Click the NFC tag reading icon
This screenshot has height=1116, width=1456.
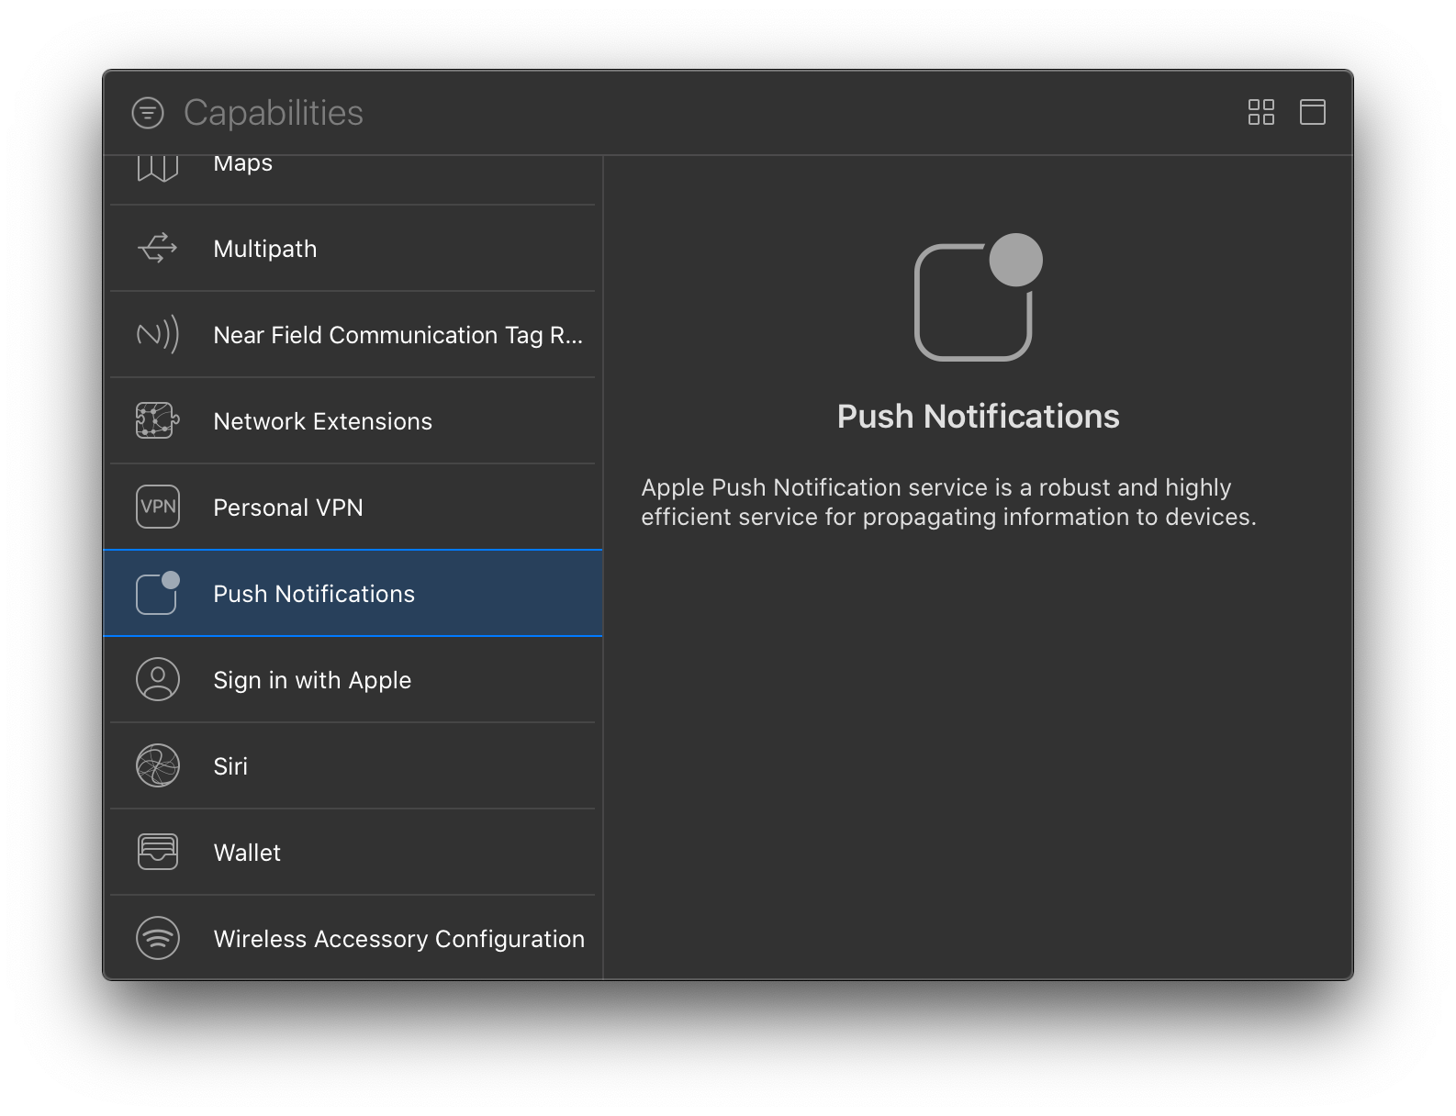pos(158,334)
